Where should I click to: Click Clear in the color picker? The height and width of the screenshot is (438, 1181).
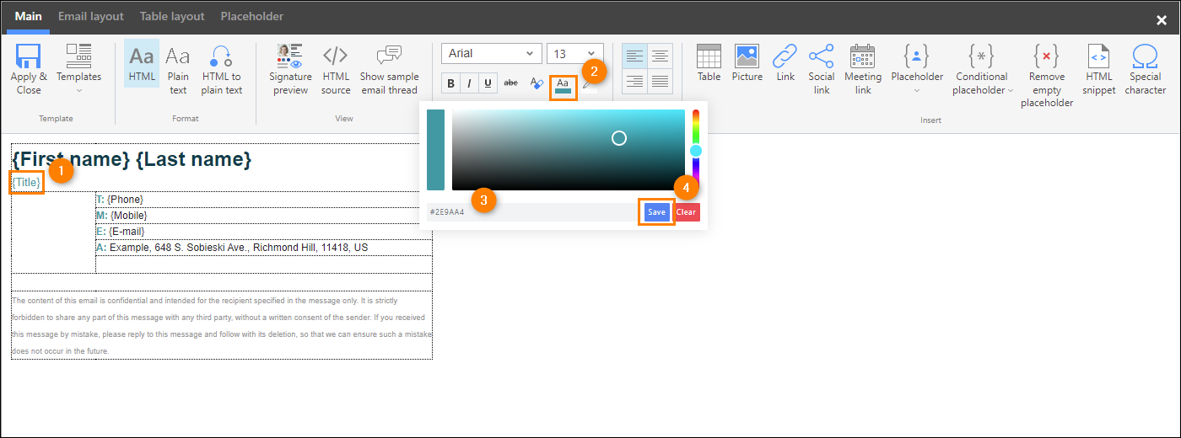(x=686, y=212)
